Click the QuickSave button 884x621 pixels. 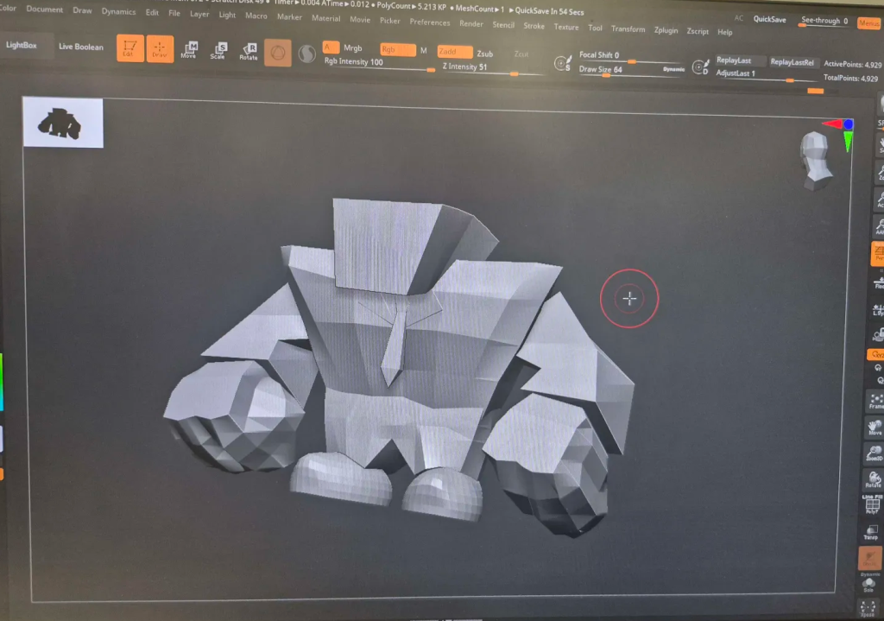coord(769,19)
